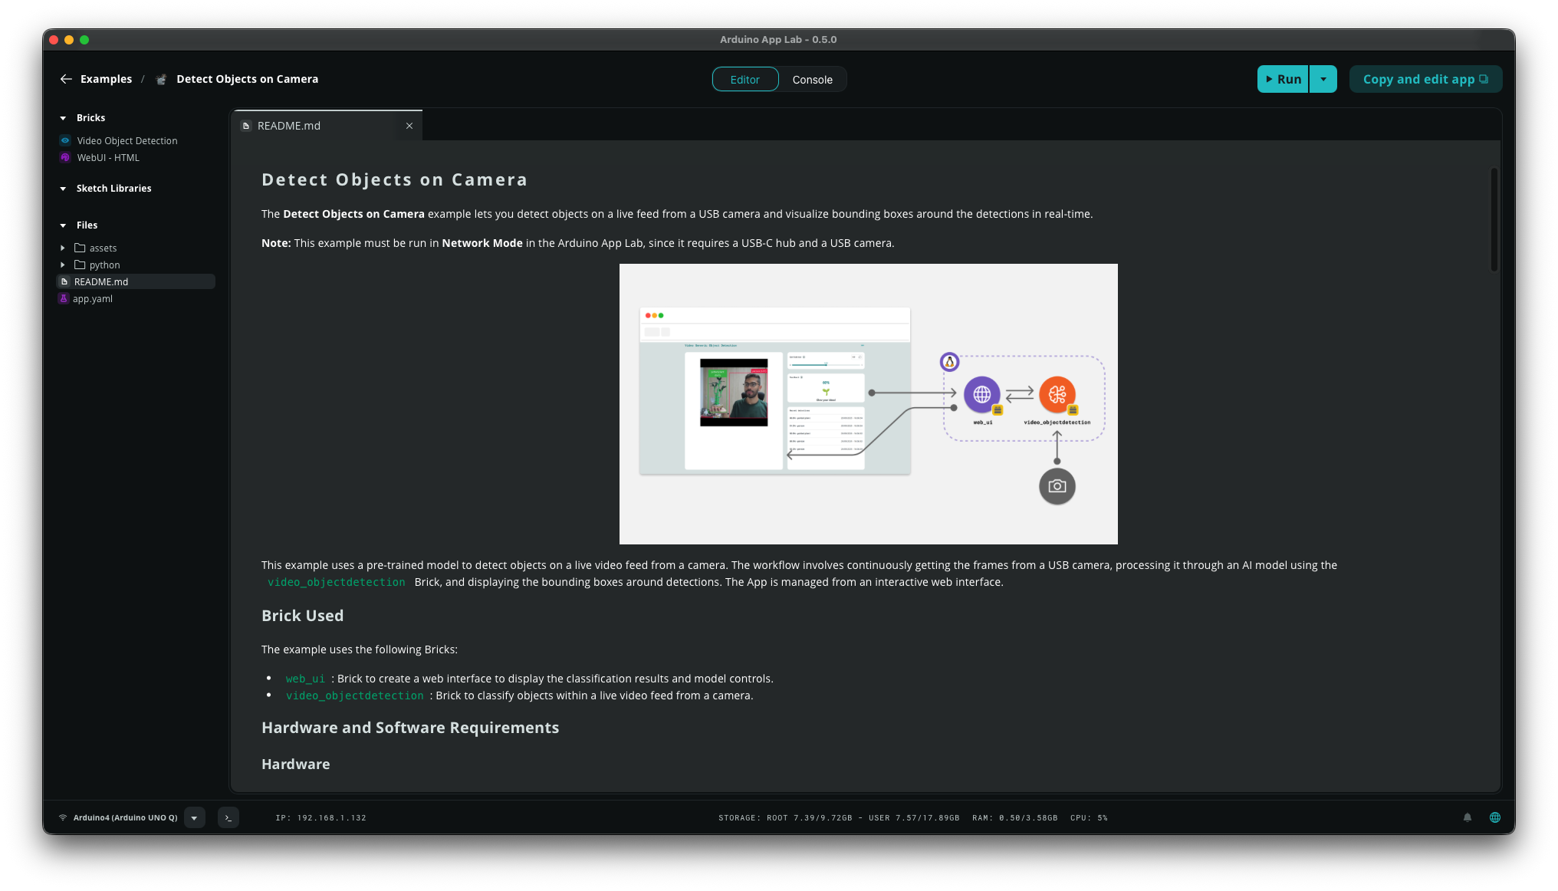1558x891 pixels.
Task: Click the WebUI - HTML brick icon
Action: point(65,157)
